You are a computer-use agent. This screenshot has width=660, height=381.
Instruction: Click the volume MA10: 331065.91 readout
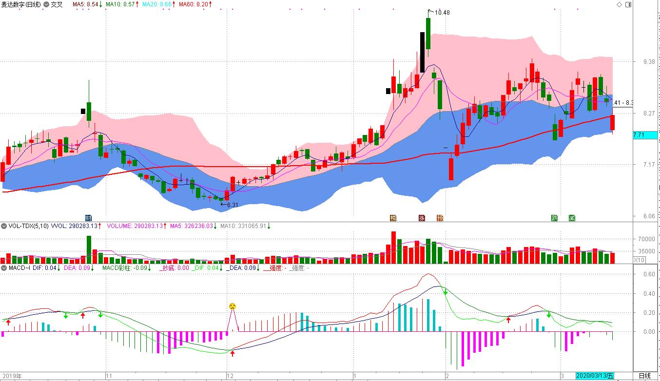[x=243, y=226]
